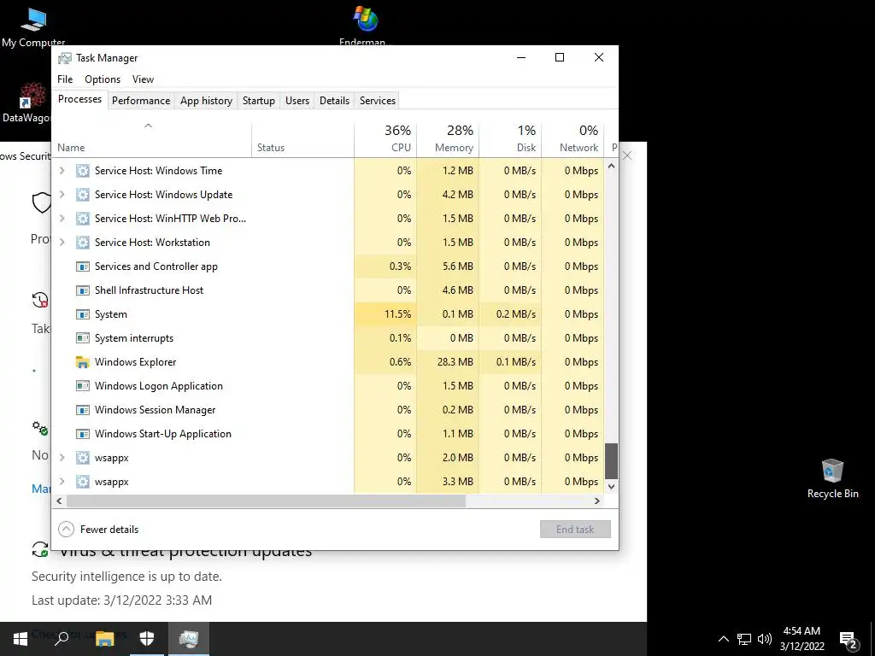Sort processes by the Name column
This screenshot has height=656, width=875.
(x=152, y=138)
